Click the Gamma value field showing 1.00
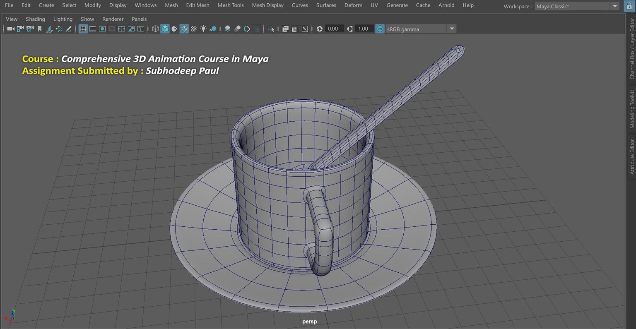 364,29
